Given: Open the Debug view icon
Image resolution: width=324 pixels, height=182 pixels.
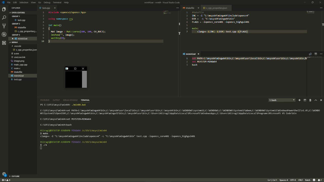Looking at the screenshot, I should 4,34.
